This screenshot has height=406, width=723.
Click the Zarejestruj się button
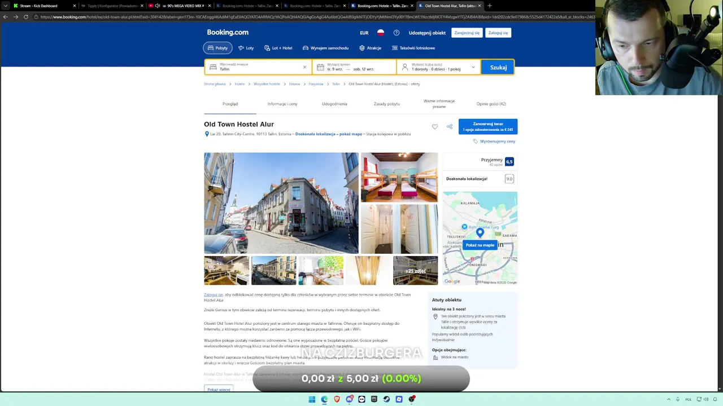467,33
